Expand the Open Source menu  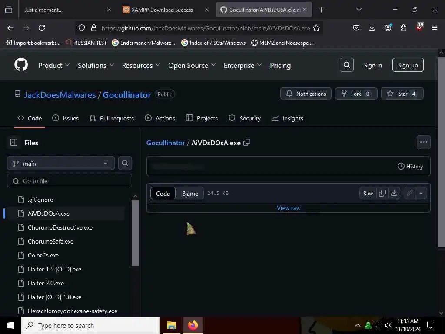click(192, 65)
